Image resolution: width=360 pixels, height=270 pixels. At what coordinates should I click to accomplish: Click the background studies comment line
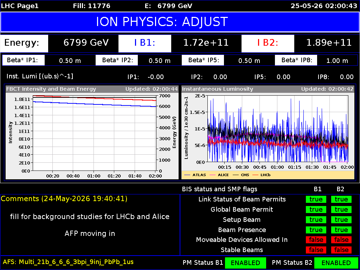pyautogui.click(x=90, y=217)
